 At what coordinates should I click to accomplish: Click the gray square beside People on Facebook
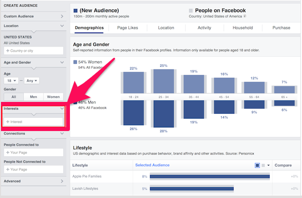click(x=191, y=11)
